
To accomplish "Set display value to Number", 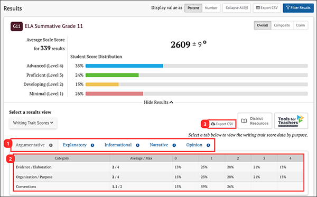I will click(211, 8).
